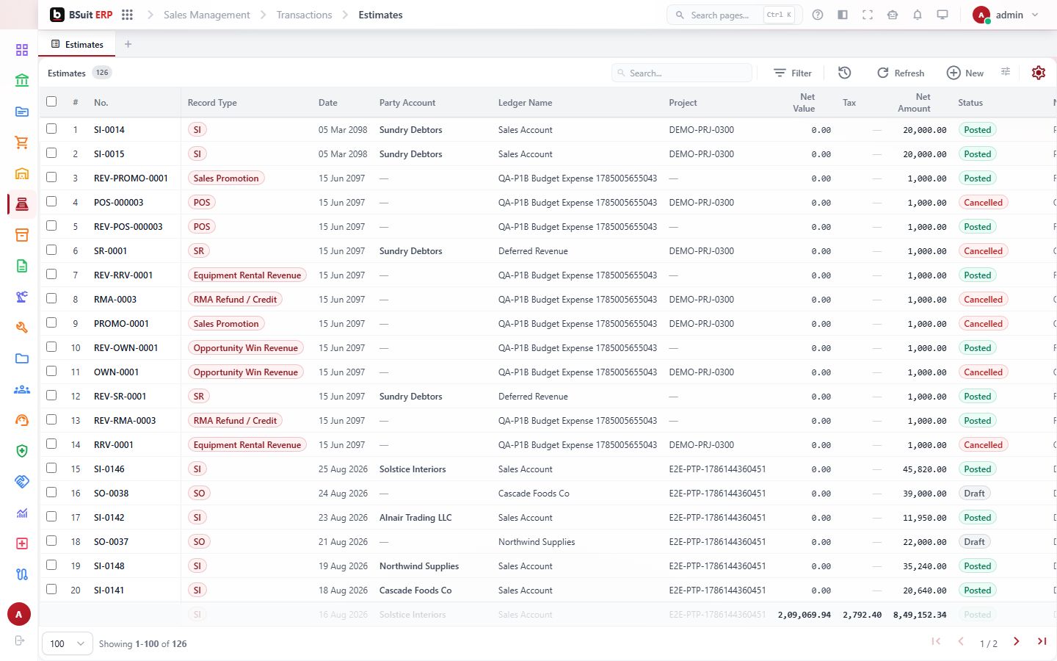Select checkbox for SR-0001 row
1057x661 pixels.
pos(51,250)
